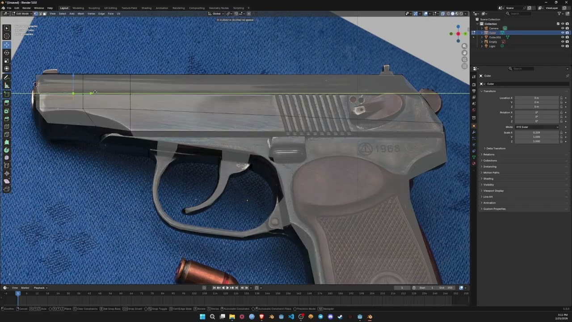
Task: Switch to vertex select mode
Action: 36,13
